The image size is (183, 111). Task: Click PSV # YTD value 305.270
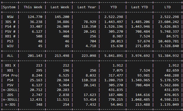pos(116,32)
